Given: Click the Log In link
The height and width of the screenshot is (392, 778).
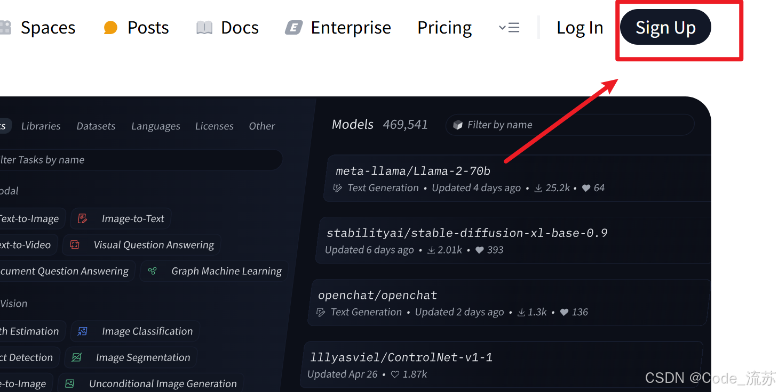Looking at the screenshot, I should (x=579, y=27).
